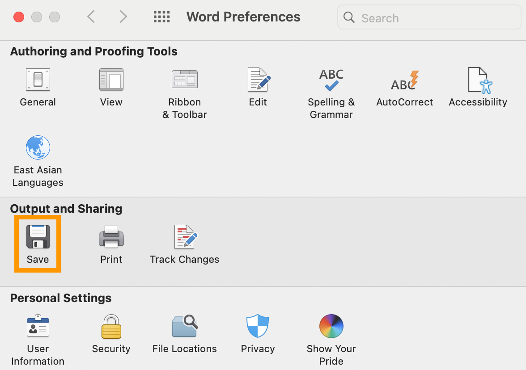Go forward with the right chevron
The width and height of the screenshot is (526, 370).
click(123, 17)
